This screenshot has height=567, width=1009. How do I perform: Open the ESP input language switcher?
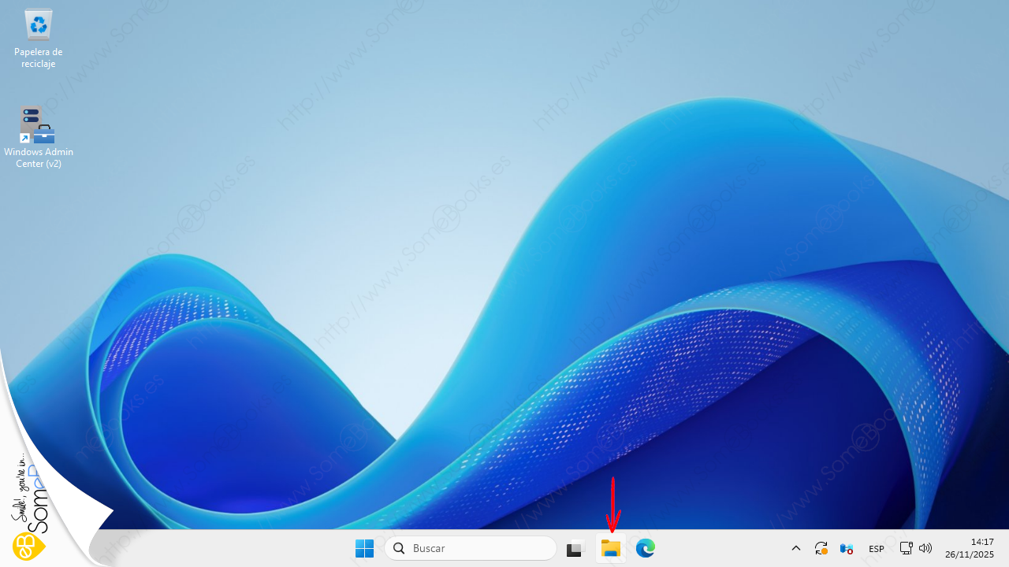[876, 549]
